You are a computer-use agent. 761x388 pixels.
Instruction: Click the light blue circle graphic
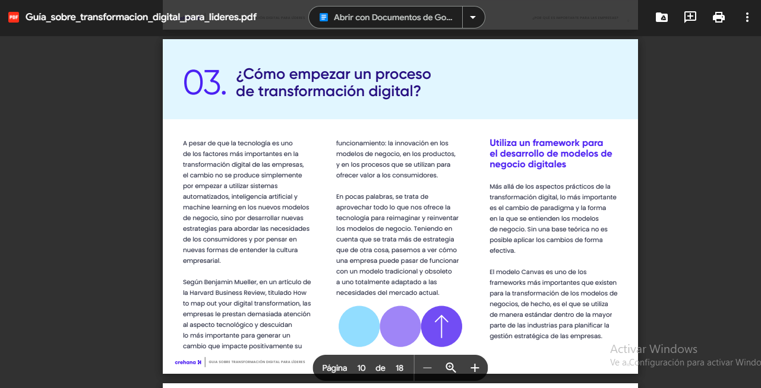click(359, 326)
